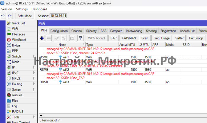Click the Comment icon in WiFi toolbar
The image size is (207, 123).
pyautogui.click(x=72, y=38)
